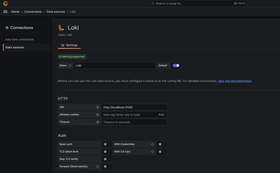Click the Timeout info icon
This screenshot has width=280, height=173.
pos(98,122)
